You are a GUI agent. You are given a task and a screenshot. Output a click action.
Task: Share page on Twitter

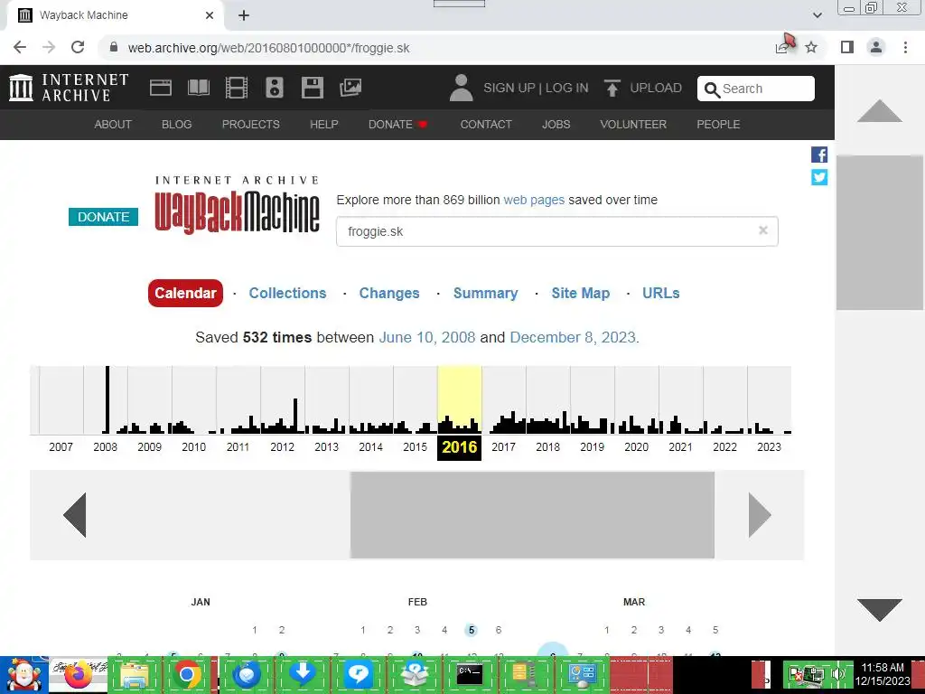(x=819, y=177)
